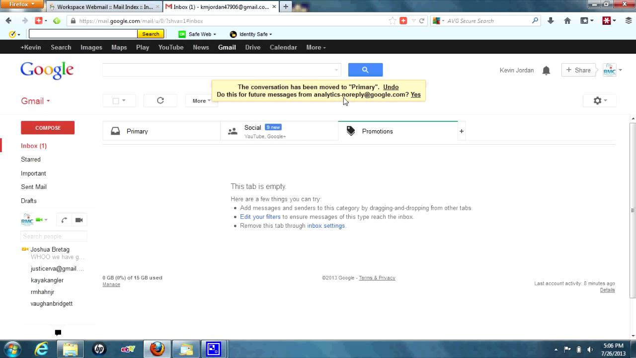This screenshot has height=358, width=636.
Task: Click the browser forward arrow
Action: click(x=24, y=21)
